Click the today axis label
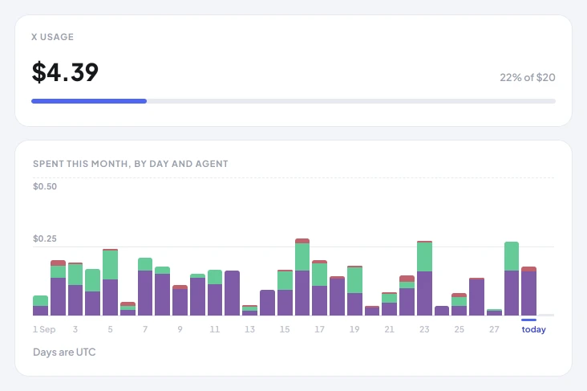 pos(533,329)
